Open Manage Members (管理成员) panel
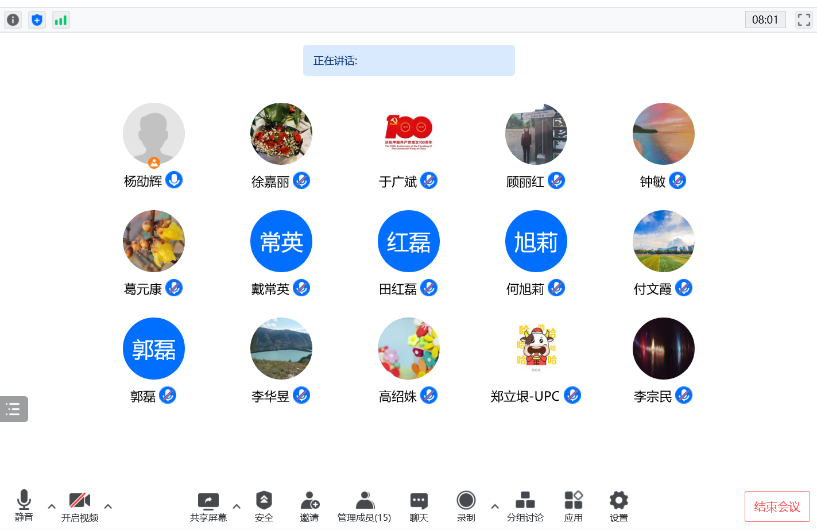Screen dimensions: 817x530 pos(364,506)
